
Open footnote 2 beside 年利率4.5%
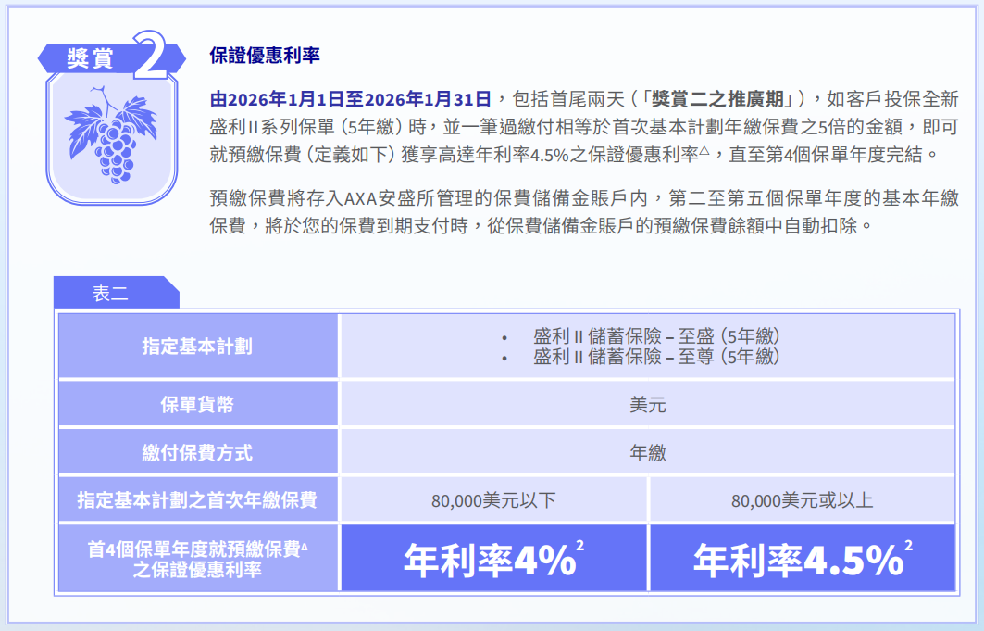(x=909, y=545)
